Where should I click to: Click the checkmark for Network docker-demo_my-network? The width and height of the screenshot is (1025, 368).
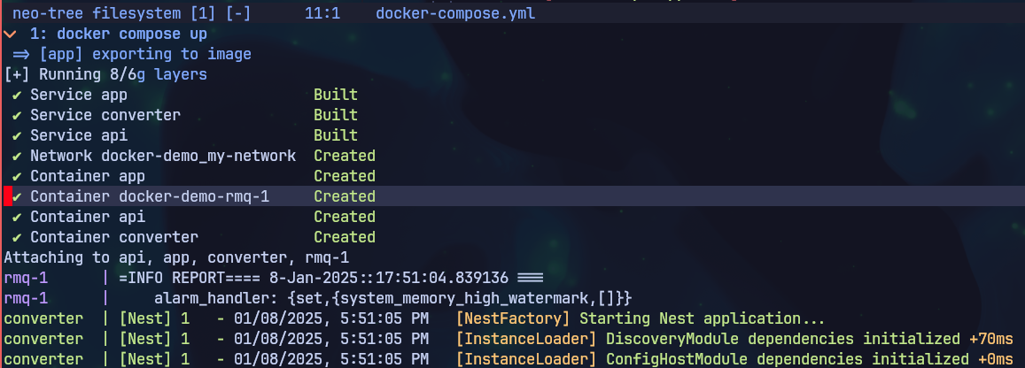tap(16, 156)
